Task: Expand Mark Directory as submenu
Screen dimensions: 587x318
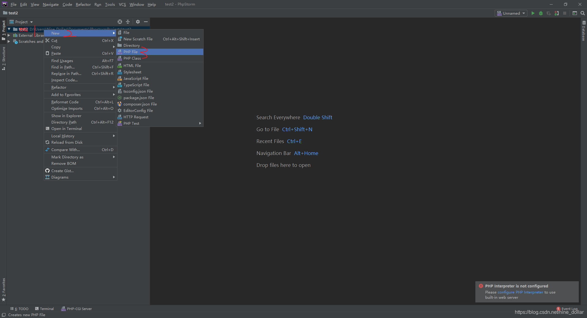Action: pos(80,157)
